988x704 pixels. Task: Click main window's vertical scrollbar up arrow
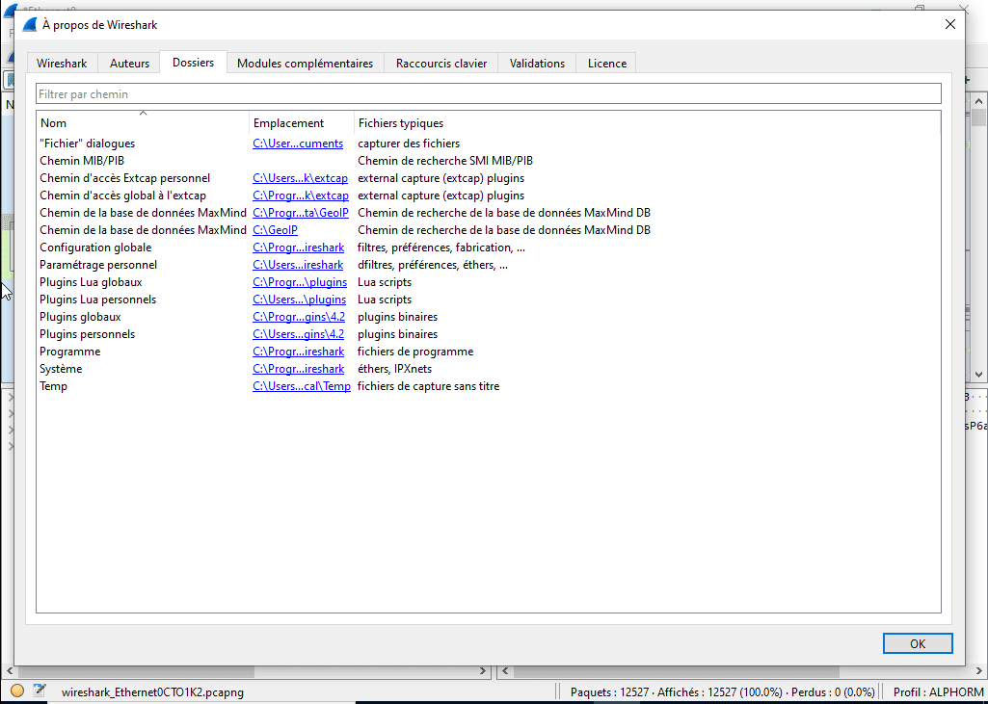(978, 101)
